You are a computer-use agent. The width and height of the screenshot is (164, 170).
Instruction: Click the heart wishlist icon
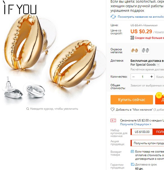click(113, 109)
